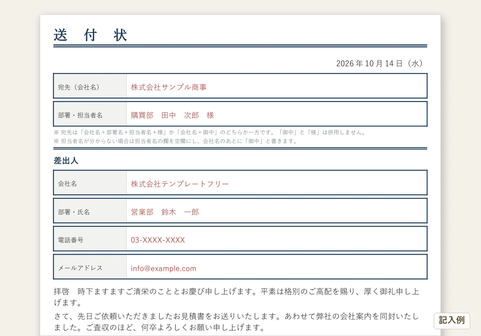Click the 差出人 section heading
This screenshot has width=481, height=336.
[66, 161]
